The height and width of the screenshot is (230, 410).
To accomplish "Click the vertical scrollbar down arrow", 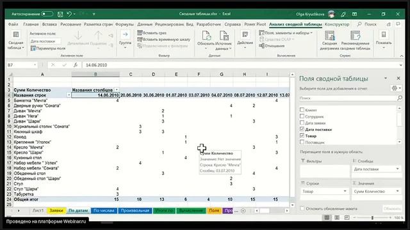I will [x=292, y=205].
